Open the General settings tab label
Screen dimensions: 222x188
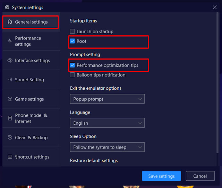31,22
